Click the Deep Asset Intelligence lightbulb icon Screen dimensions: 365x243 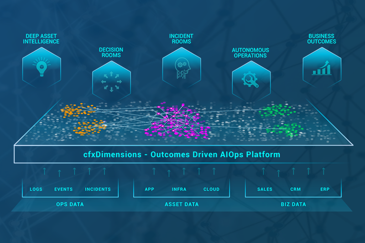(x=42, y=66)
